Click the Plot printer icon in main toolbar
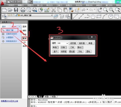 click(23, 10)
